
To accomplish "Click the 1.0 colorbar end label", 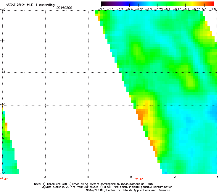I will coord(214,9).
